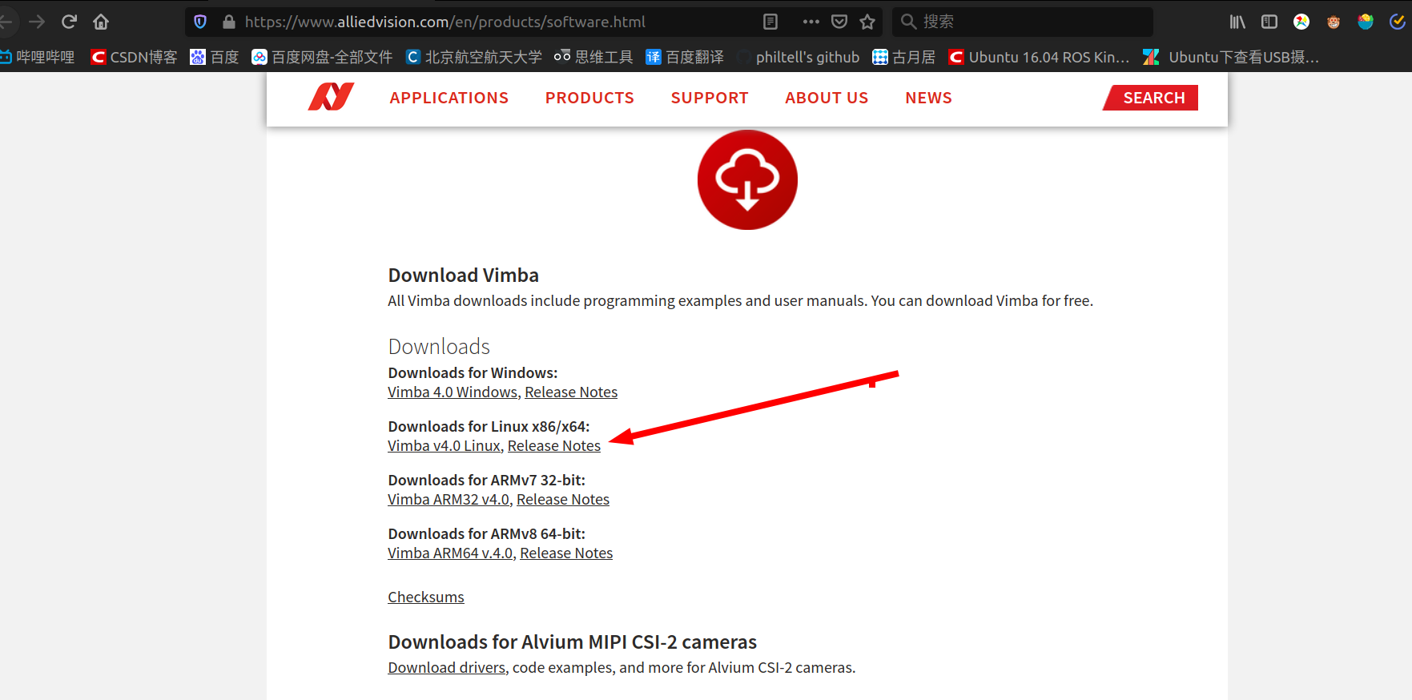Click Allied Vision red logo
Image resolution: width=1412 pixels, height=700 pixels.
pyautogui.click(x=331, y=97)
